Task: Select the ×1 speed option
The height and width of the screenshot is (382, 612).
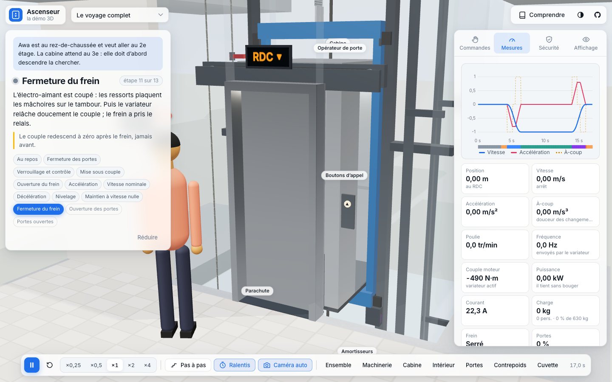Action: [115, 365]
